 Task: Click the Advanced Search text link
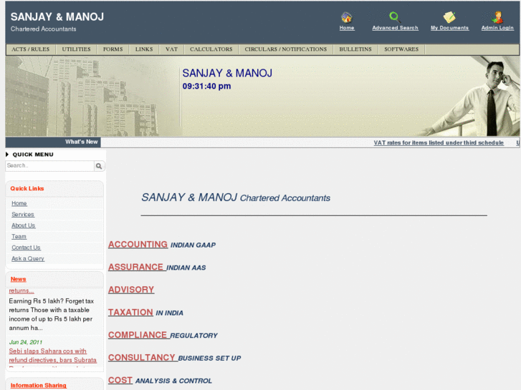click(x=395, y=28)
